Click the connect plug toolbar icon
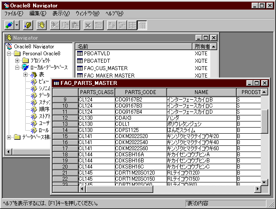276x209 pixels. pos(9,25)
